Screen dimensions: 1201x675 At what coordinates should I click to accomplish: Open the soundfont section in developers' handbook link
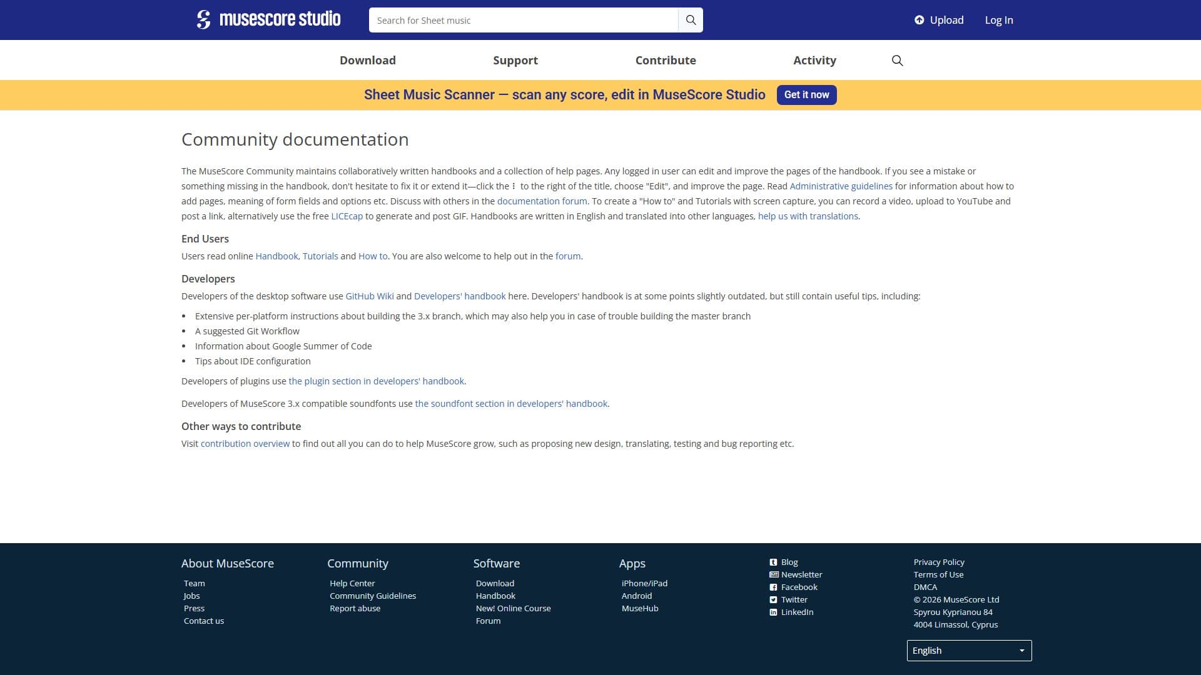pyautogui.click(x=511, y=404)
